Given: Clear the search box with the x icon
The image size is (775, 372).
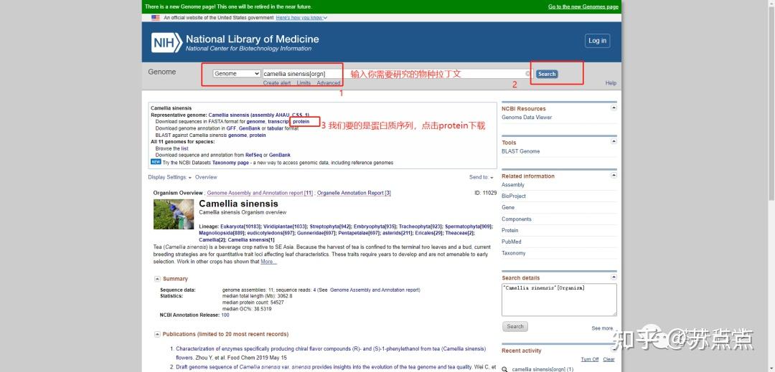Looking at the screenshot, I should 527,74.
